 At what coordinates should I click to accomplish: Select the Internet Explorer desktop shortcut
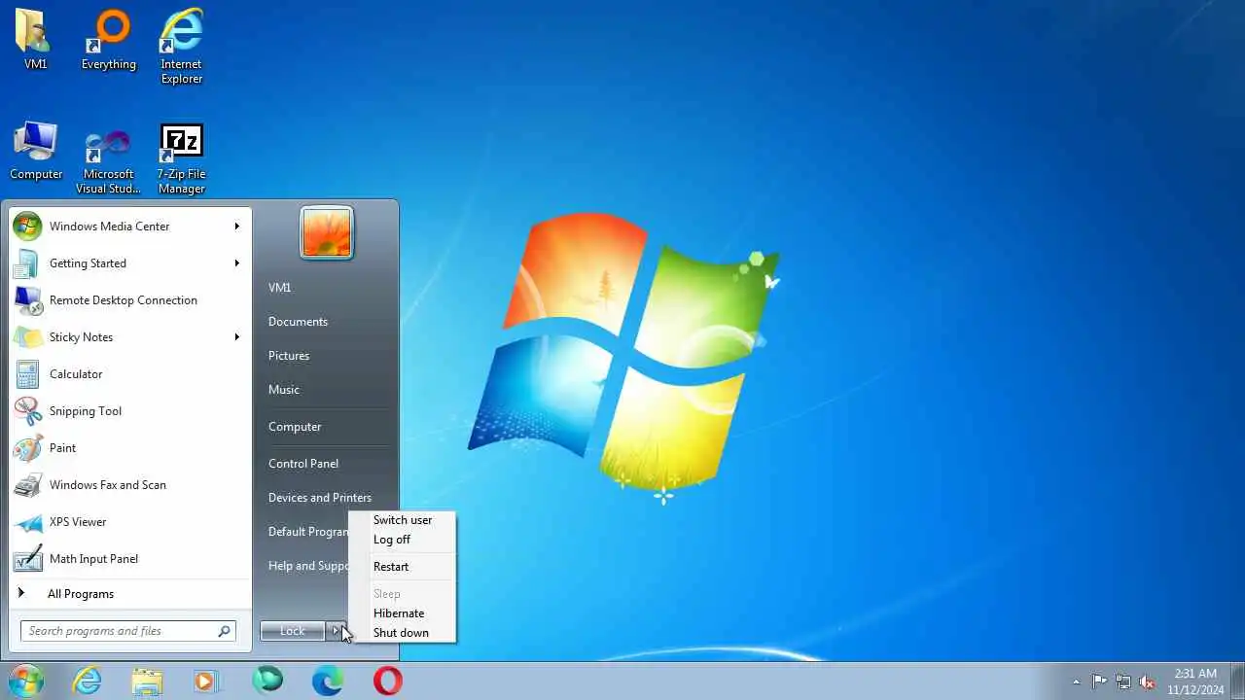click(181, 47)
